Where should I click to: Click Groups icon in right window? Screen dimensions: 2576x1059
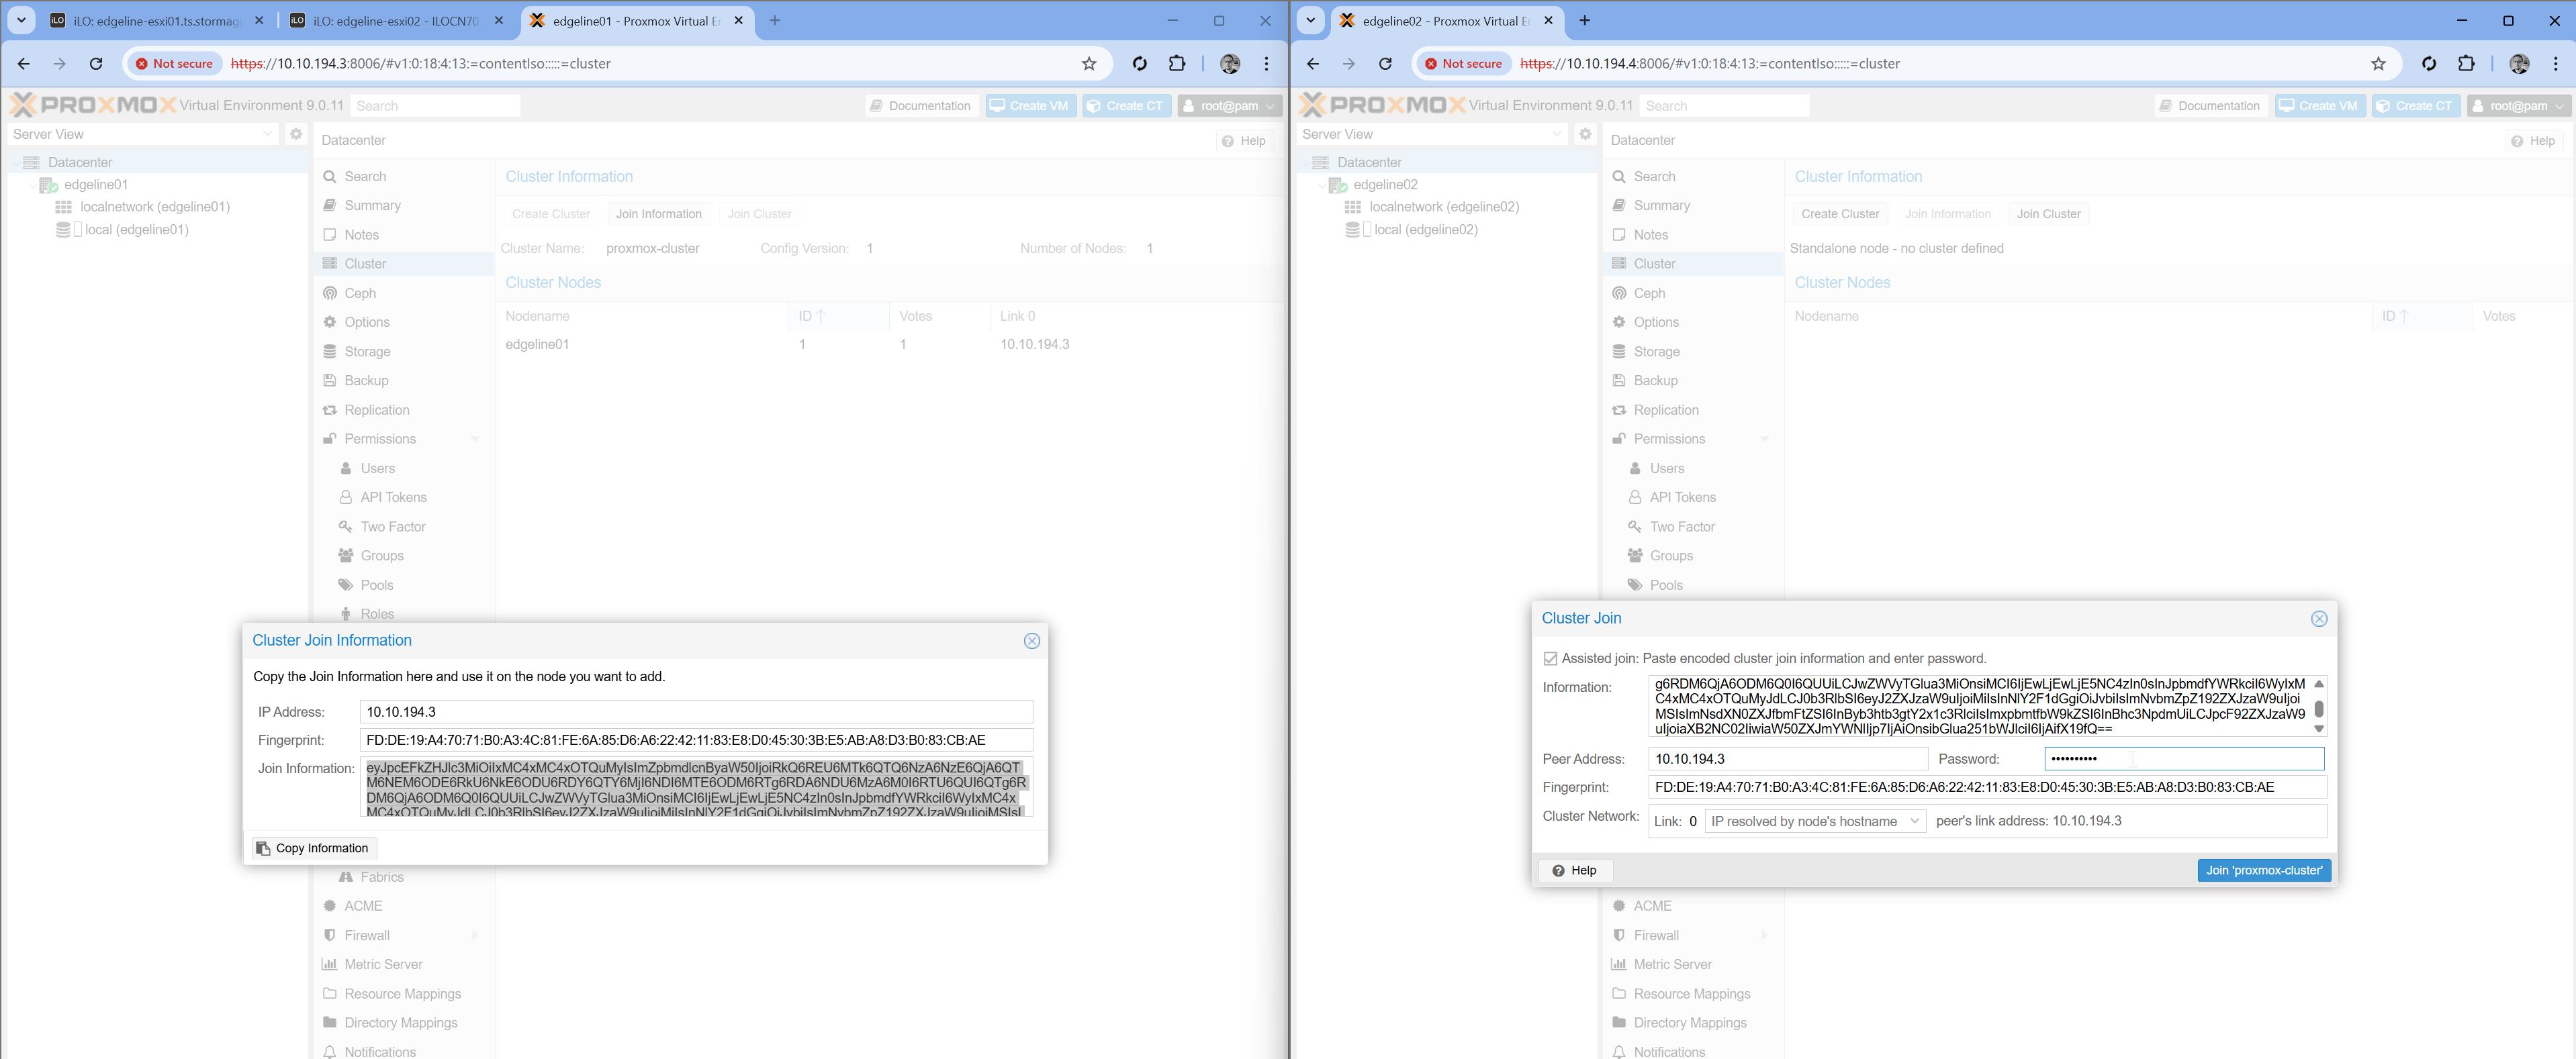(1635, 556)
